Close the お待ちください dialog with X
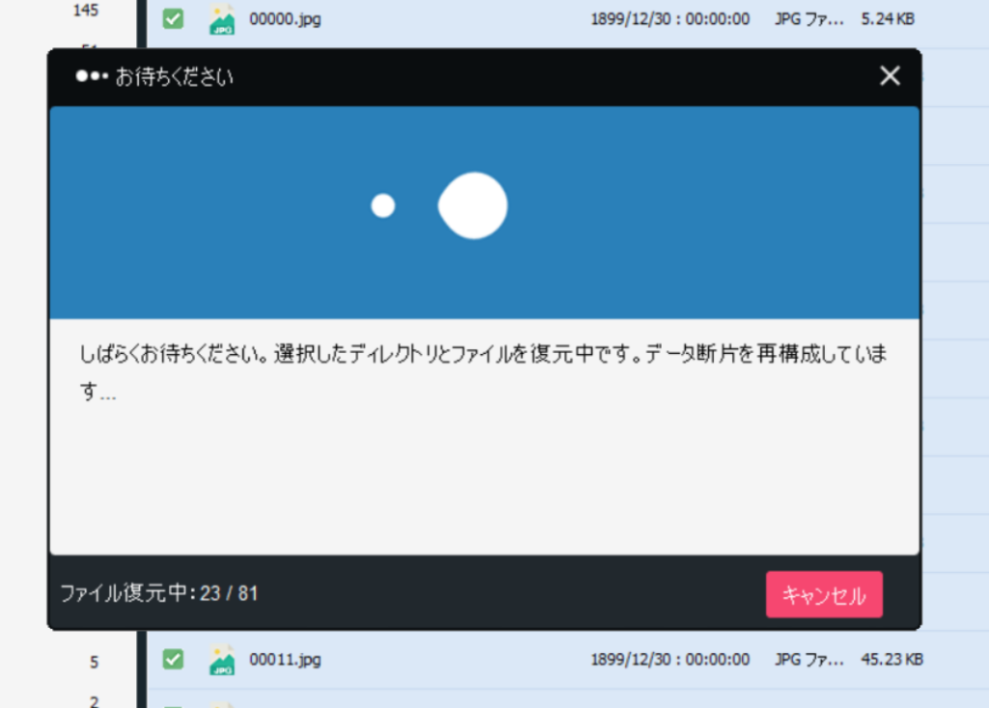Screen dimensions: 989x708 click(890, 76)
